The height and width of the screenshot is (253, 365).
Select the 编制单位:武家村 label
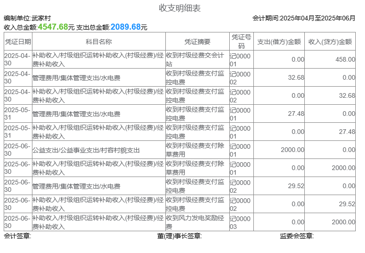click(x=27, y=18)
